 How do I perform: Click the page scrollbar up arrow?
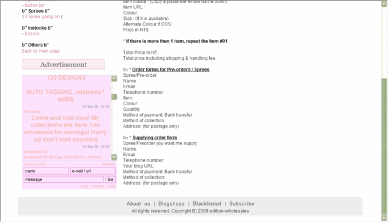coord(384,4)
